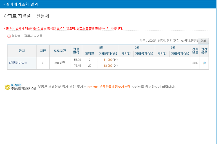Viewport: 221px width, 144px height.
Task: Click the 지번 column header
Action: (43, 51)
